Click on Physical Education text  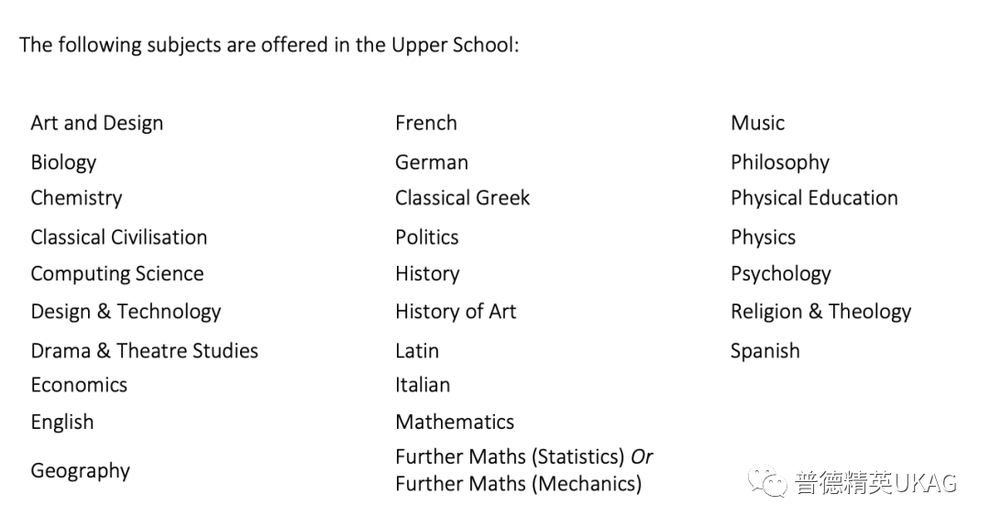point(815,198)
